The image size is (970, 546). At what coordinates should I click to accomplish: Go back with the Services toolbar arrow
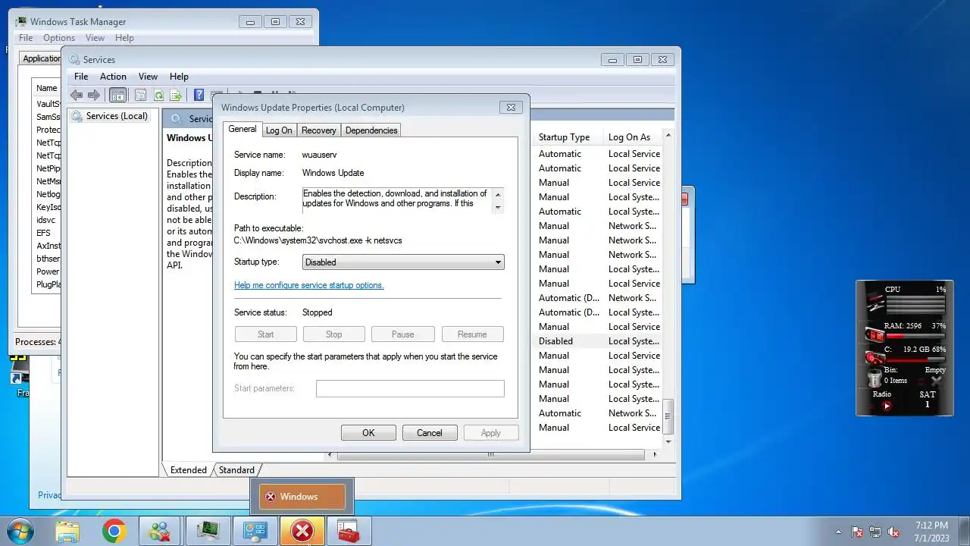77,95
